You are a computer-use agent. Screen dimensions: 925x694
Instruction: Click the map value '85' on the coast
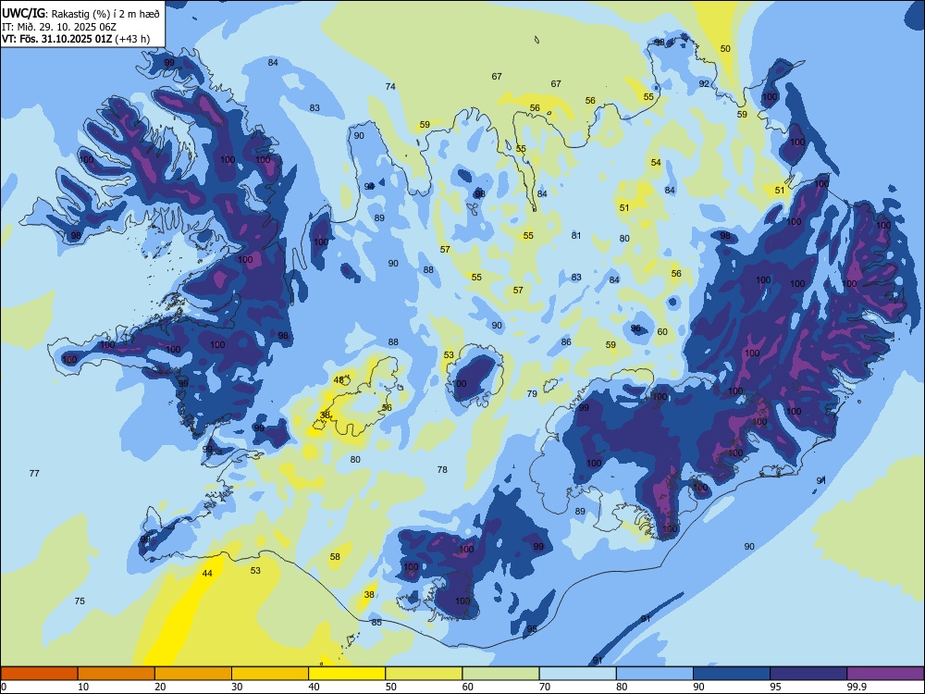pos(376,623)
